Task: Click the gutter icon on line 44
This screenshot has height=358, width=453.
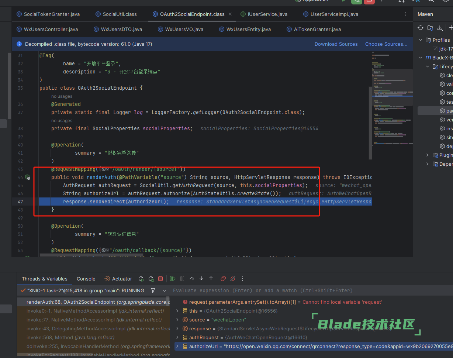Action: pyautogui.click(x=28, y=178)
